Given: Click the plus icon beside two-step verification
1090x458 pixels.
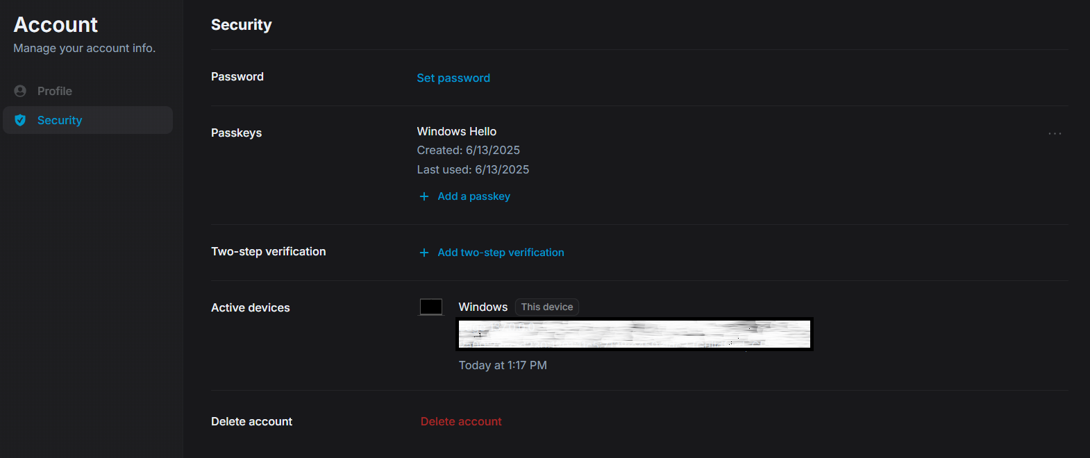Looking at the screenshot, I should (424, 253).
